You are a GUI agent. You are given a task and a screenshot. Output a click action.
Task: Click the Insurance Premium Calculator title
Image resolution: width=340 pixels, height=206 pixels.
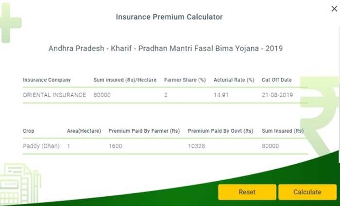(170, 17)
